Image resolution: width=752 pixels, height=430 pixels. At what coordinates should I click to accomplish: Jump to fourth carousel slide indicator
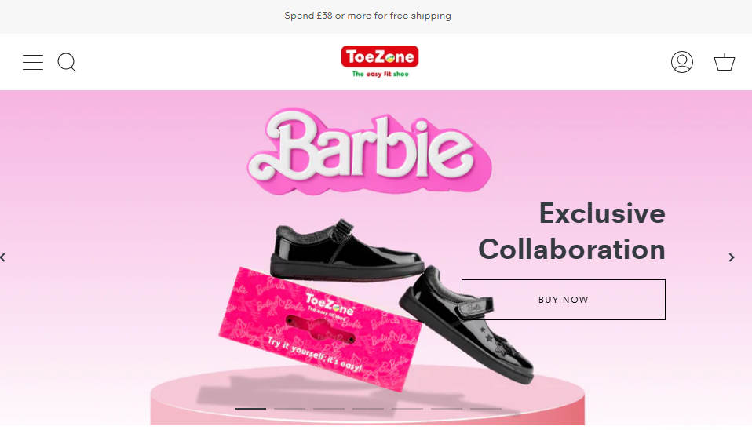point(368,409)
